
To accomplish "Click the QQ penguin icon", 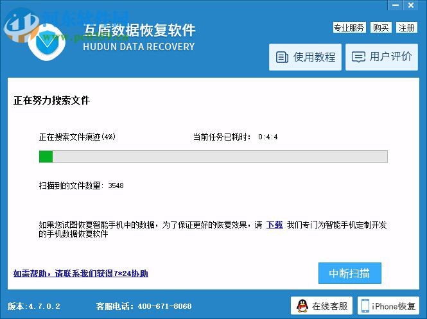I will [x=302, y=306].
